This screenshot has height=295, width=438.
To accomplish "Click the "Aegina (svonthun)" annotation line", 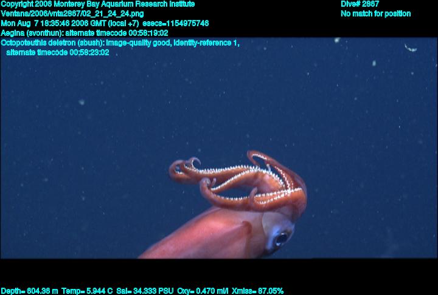I will point(85,33).
